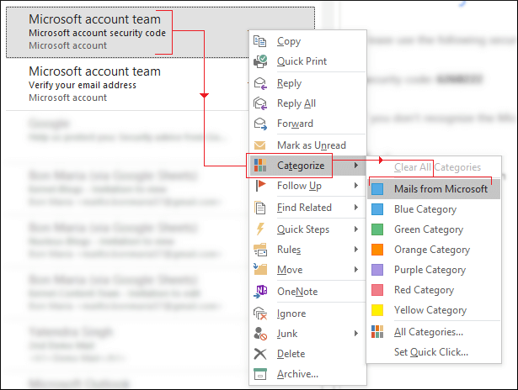The width and height of the screenshot is (518, 390).
Task: Expand the Rules submenu arrow
Action: (356, 250)
